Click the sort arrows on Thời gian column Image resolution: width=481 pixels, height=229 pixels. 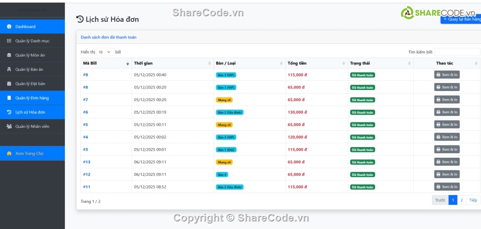click(210, 63)
